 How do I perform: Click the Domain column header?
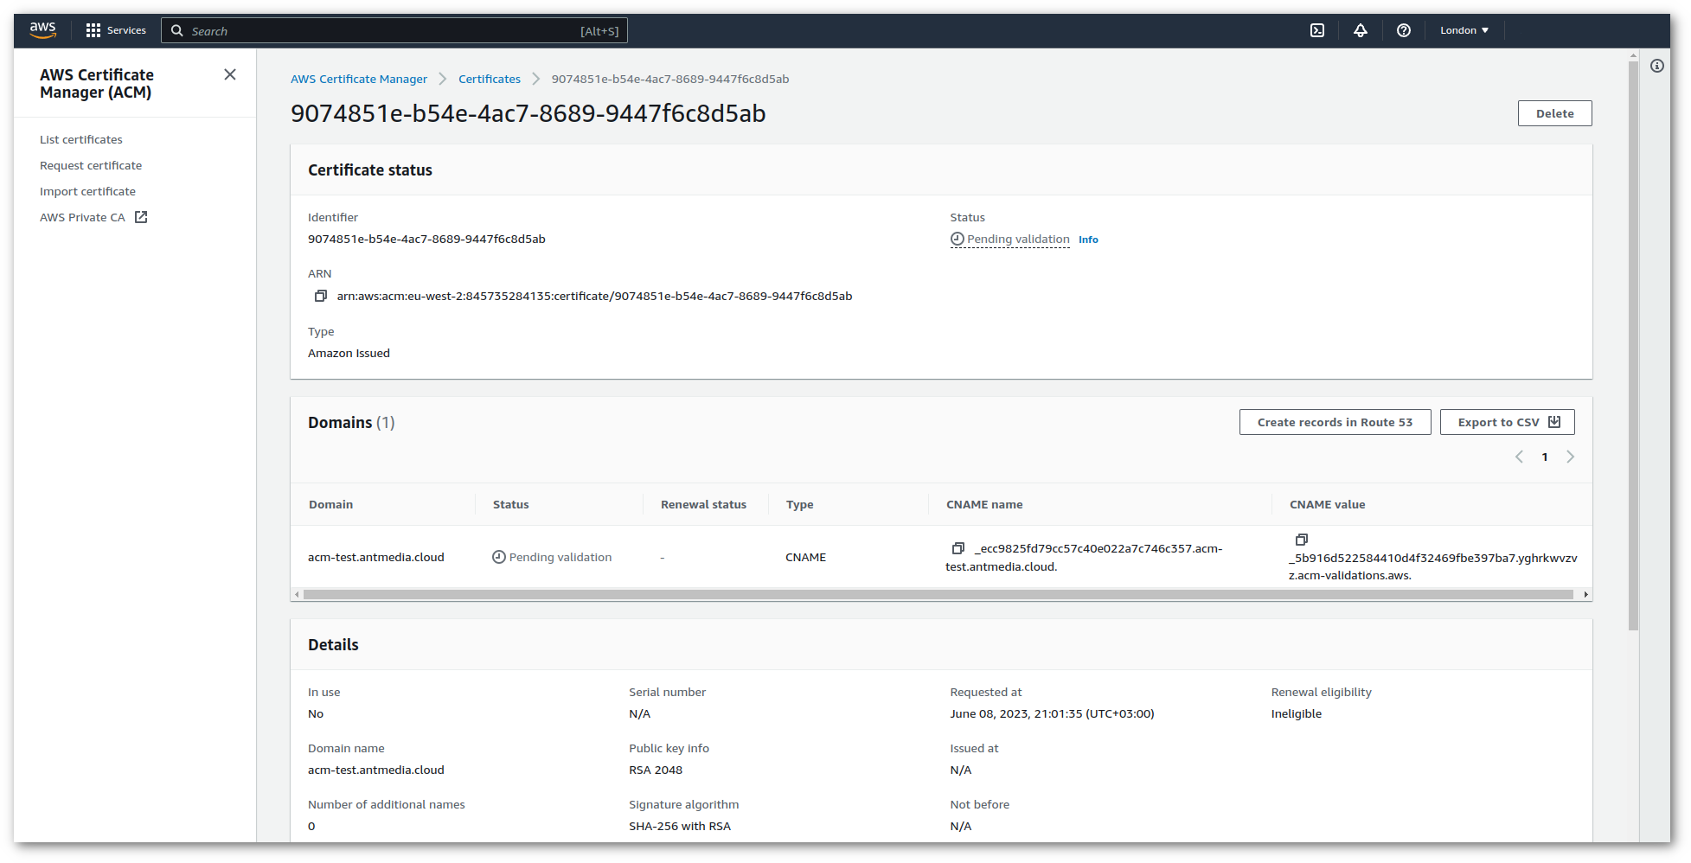click(331, 504)
